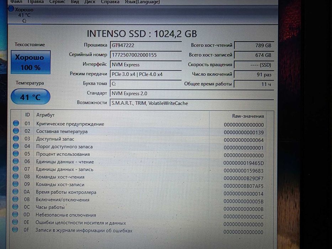
Task: Click the INTENSO SSD : 1024,2 GB title
Action: [142, 34]
